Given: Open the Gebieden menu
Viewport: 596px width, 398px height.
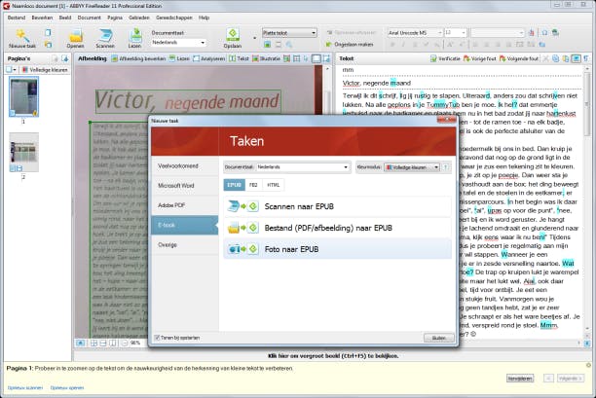Looking at the screenshot, I should coord(138,18).
